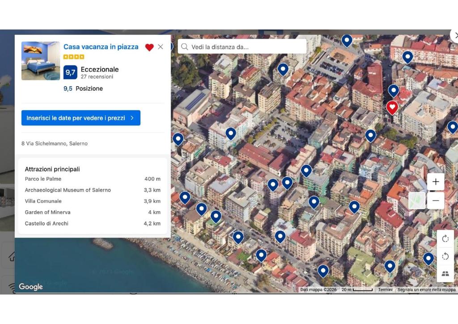Click Segnala un errore nella mappa
Viewport: 458px width, 324px height.
[426, 290]
